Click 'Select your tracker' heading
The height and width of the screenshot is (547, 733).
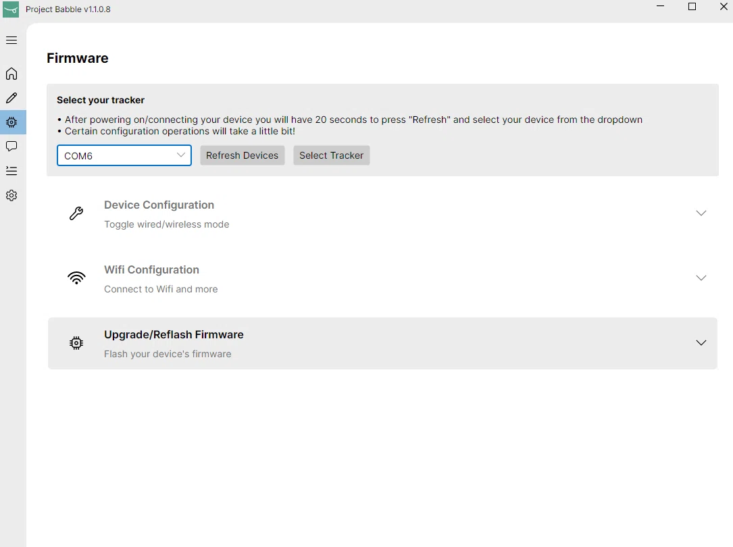[x=101, y=100]
